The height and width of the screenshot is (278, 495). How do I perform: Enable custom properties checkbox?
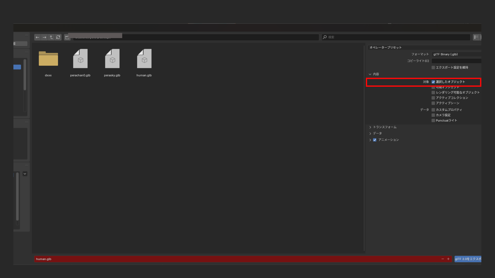click(433, 110)
